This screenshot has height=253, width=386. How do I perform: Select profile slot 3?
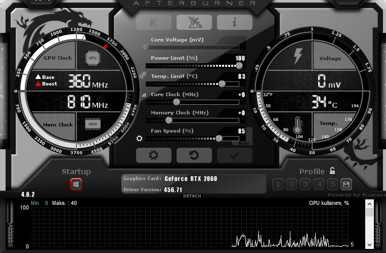(305, 184)
